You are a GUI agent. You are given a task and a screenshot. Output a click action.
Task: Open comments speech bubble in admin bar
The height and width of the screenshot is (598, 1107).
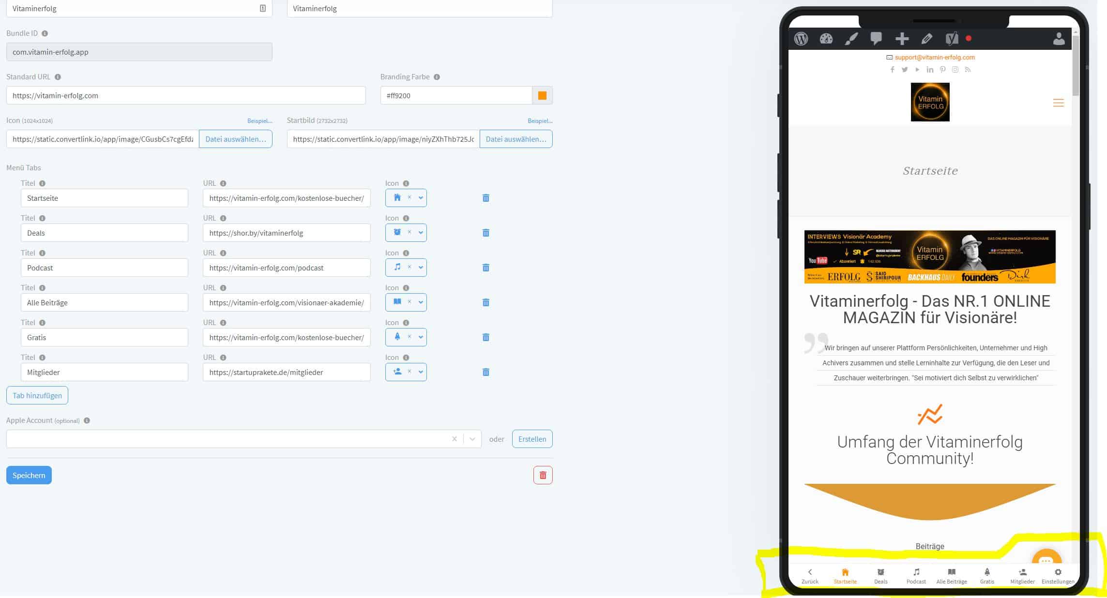coord(876,39)
